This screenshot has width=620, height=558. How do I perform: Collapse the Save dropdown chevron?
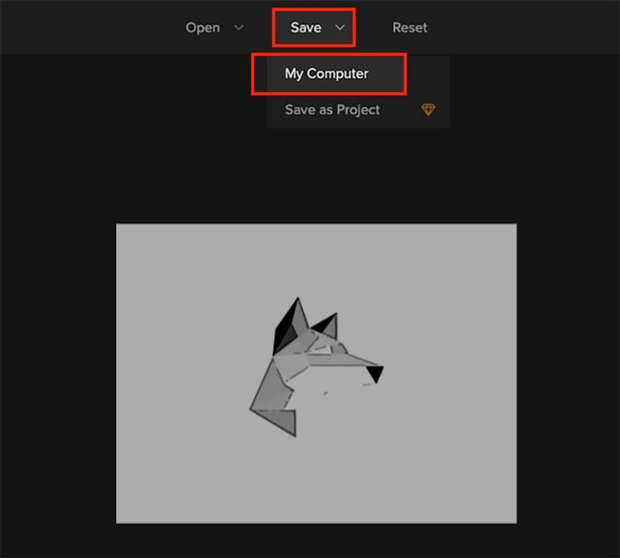click(x=340, y=27)
